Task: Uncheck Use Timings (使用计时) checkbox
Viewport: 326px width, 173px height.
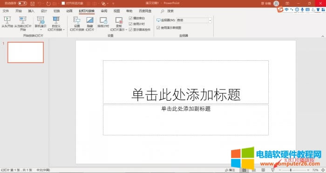Action: 130,24
